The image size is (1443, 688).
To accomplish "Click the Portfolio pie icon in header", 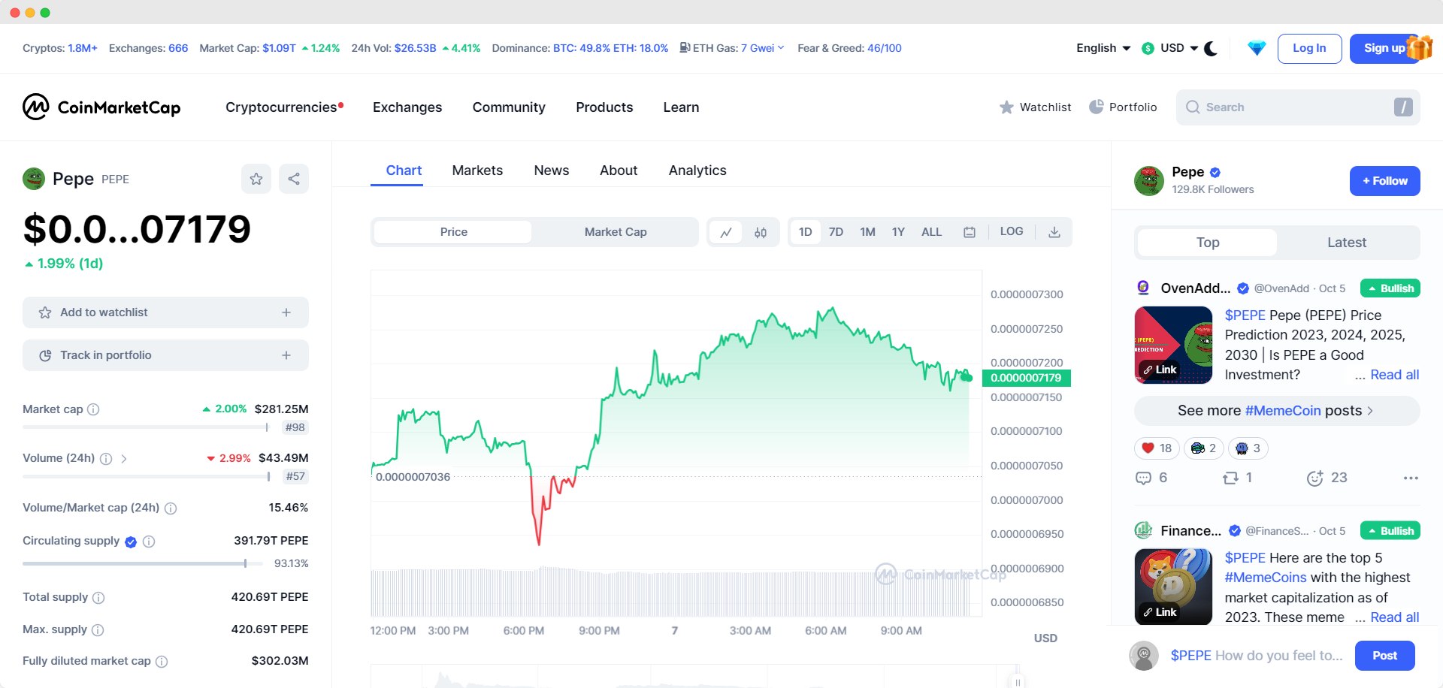I will 1097,107.
